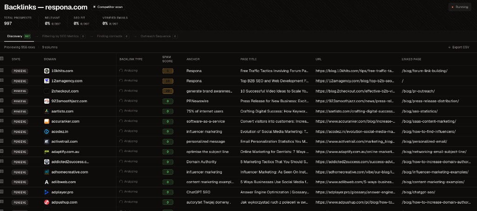Viewport: 477px width, 211px height.
Task: Check the 12amagency.com row checkbox
Action: click(x=2, y=80)
